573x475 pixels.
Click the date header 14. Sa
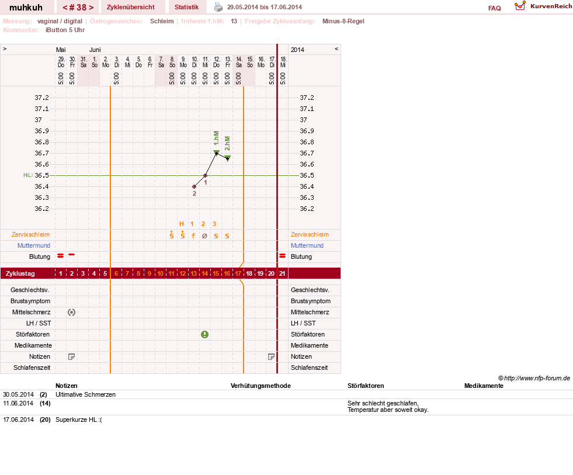point(239,62)
